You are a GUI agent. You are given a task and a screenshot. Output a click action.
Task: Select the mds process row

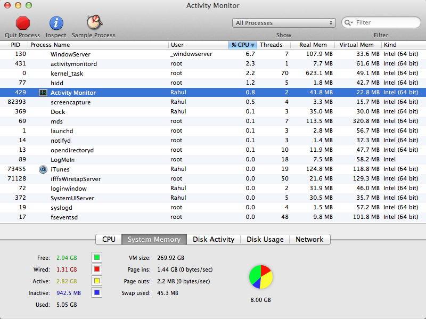coord(213,121)
